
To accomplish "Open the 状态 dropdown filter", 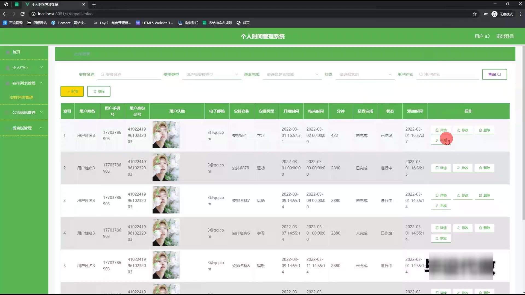I will 365,75.
